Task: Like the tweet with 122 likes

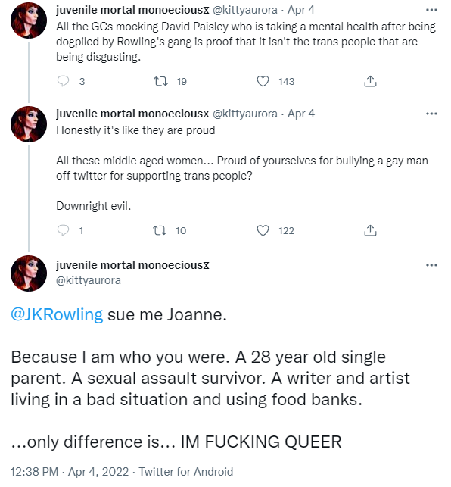Action: point(263,230)
